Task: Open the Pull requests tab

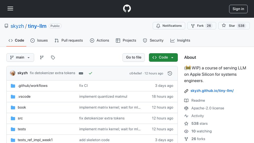Action: (69, 40)
